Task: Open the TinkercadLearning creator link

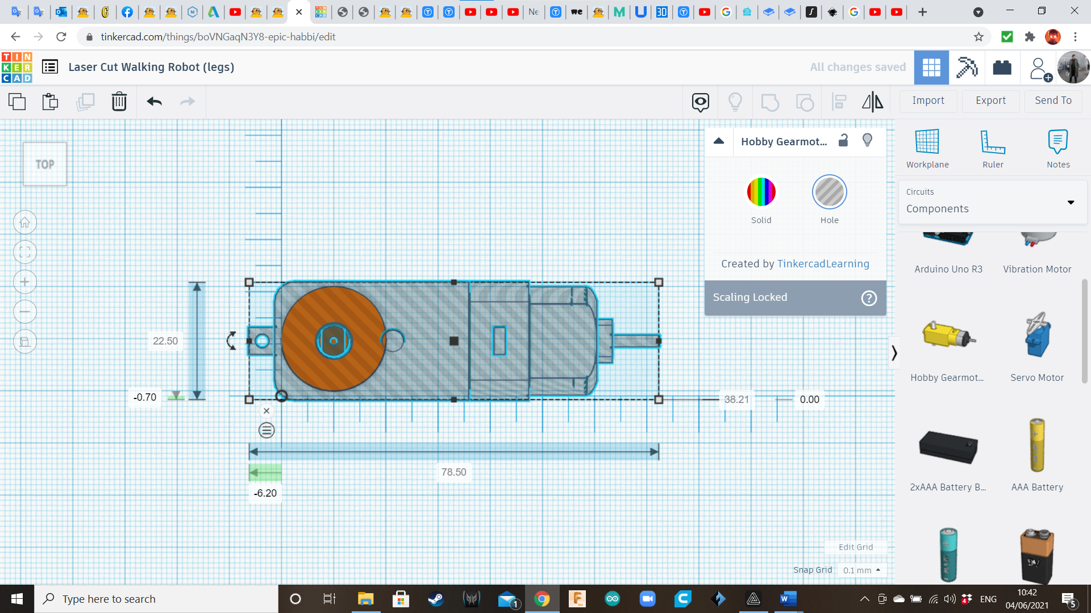Action: pos(823,264)
